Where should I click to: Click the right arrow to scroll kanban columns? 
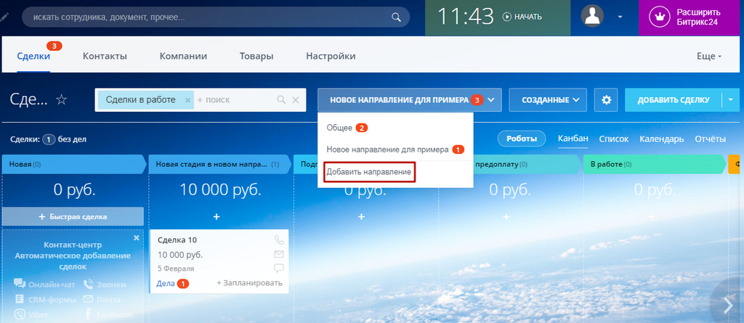[729, 306]
